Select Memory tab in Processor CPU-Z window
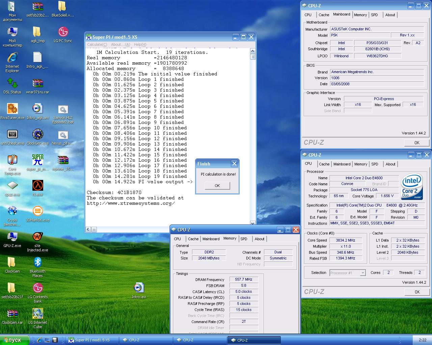The width and height of the screenshot is (432, 345). 360,164
